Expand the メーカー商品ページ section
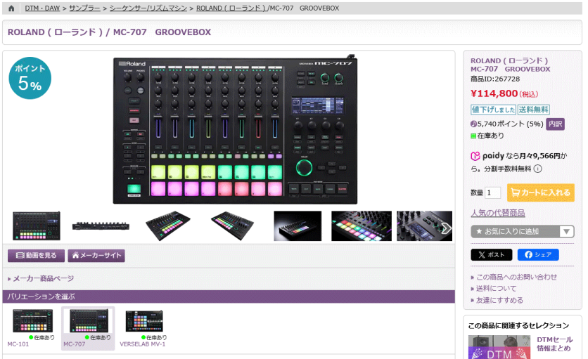 pos(43,279)
